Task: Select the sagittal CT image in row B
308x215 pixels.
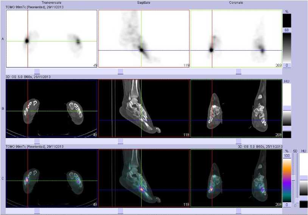Action: click(x=144, y=108)
